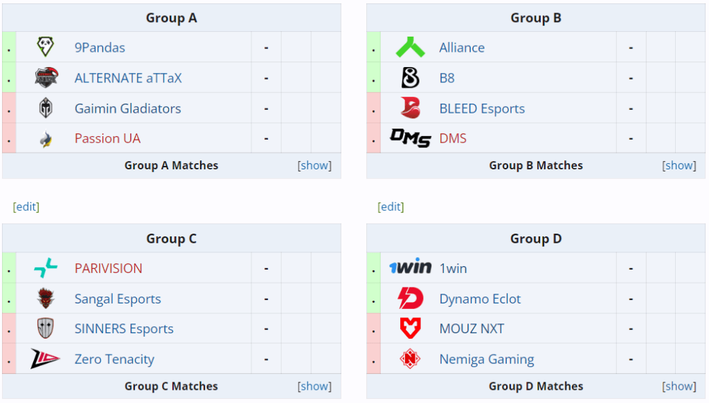Open the Passion UA team link
The image size is (709, 403).
(x=107, y=138)
